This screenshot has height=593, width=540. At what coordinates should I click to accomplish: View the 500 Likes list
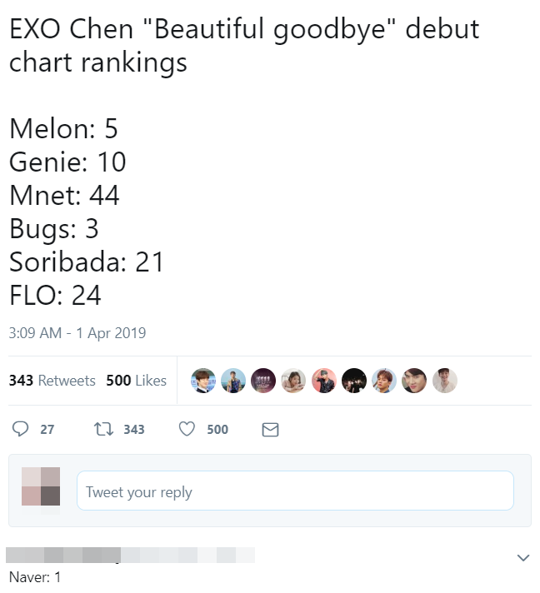click(x=136, y=381)
